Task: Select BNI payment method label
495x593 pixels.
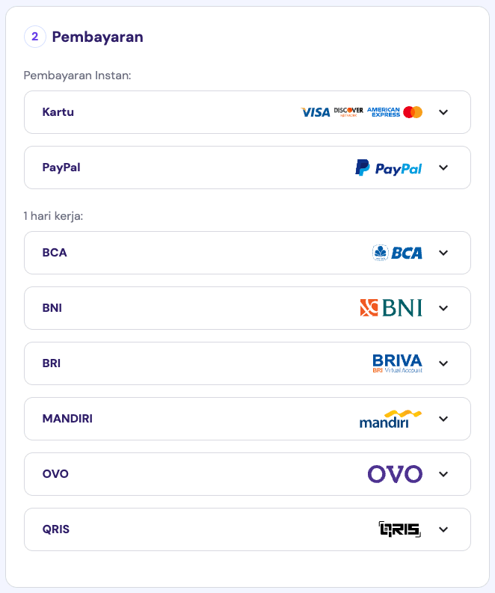Action: pos(52,308)
